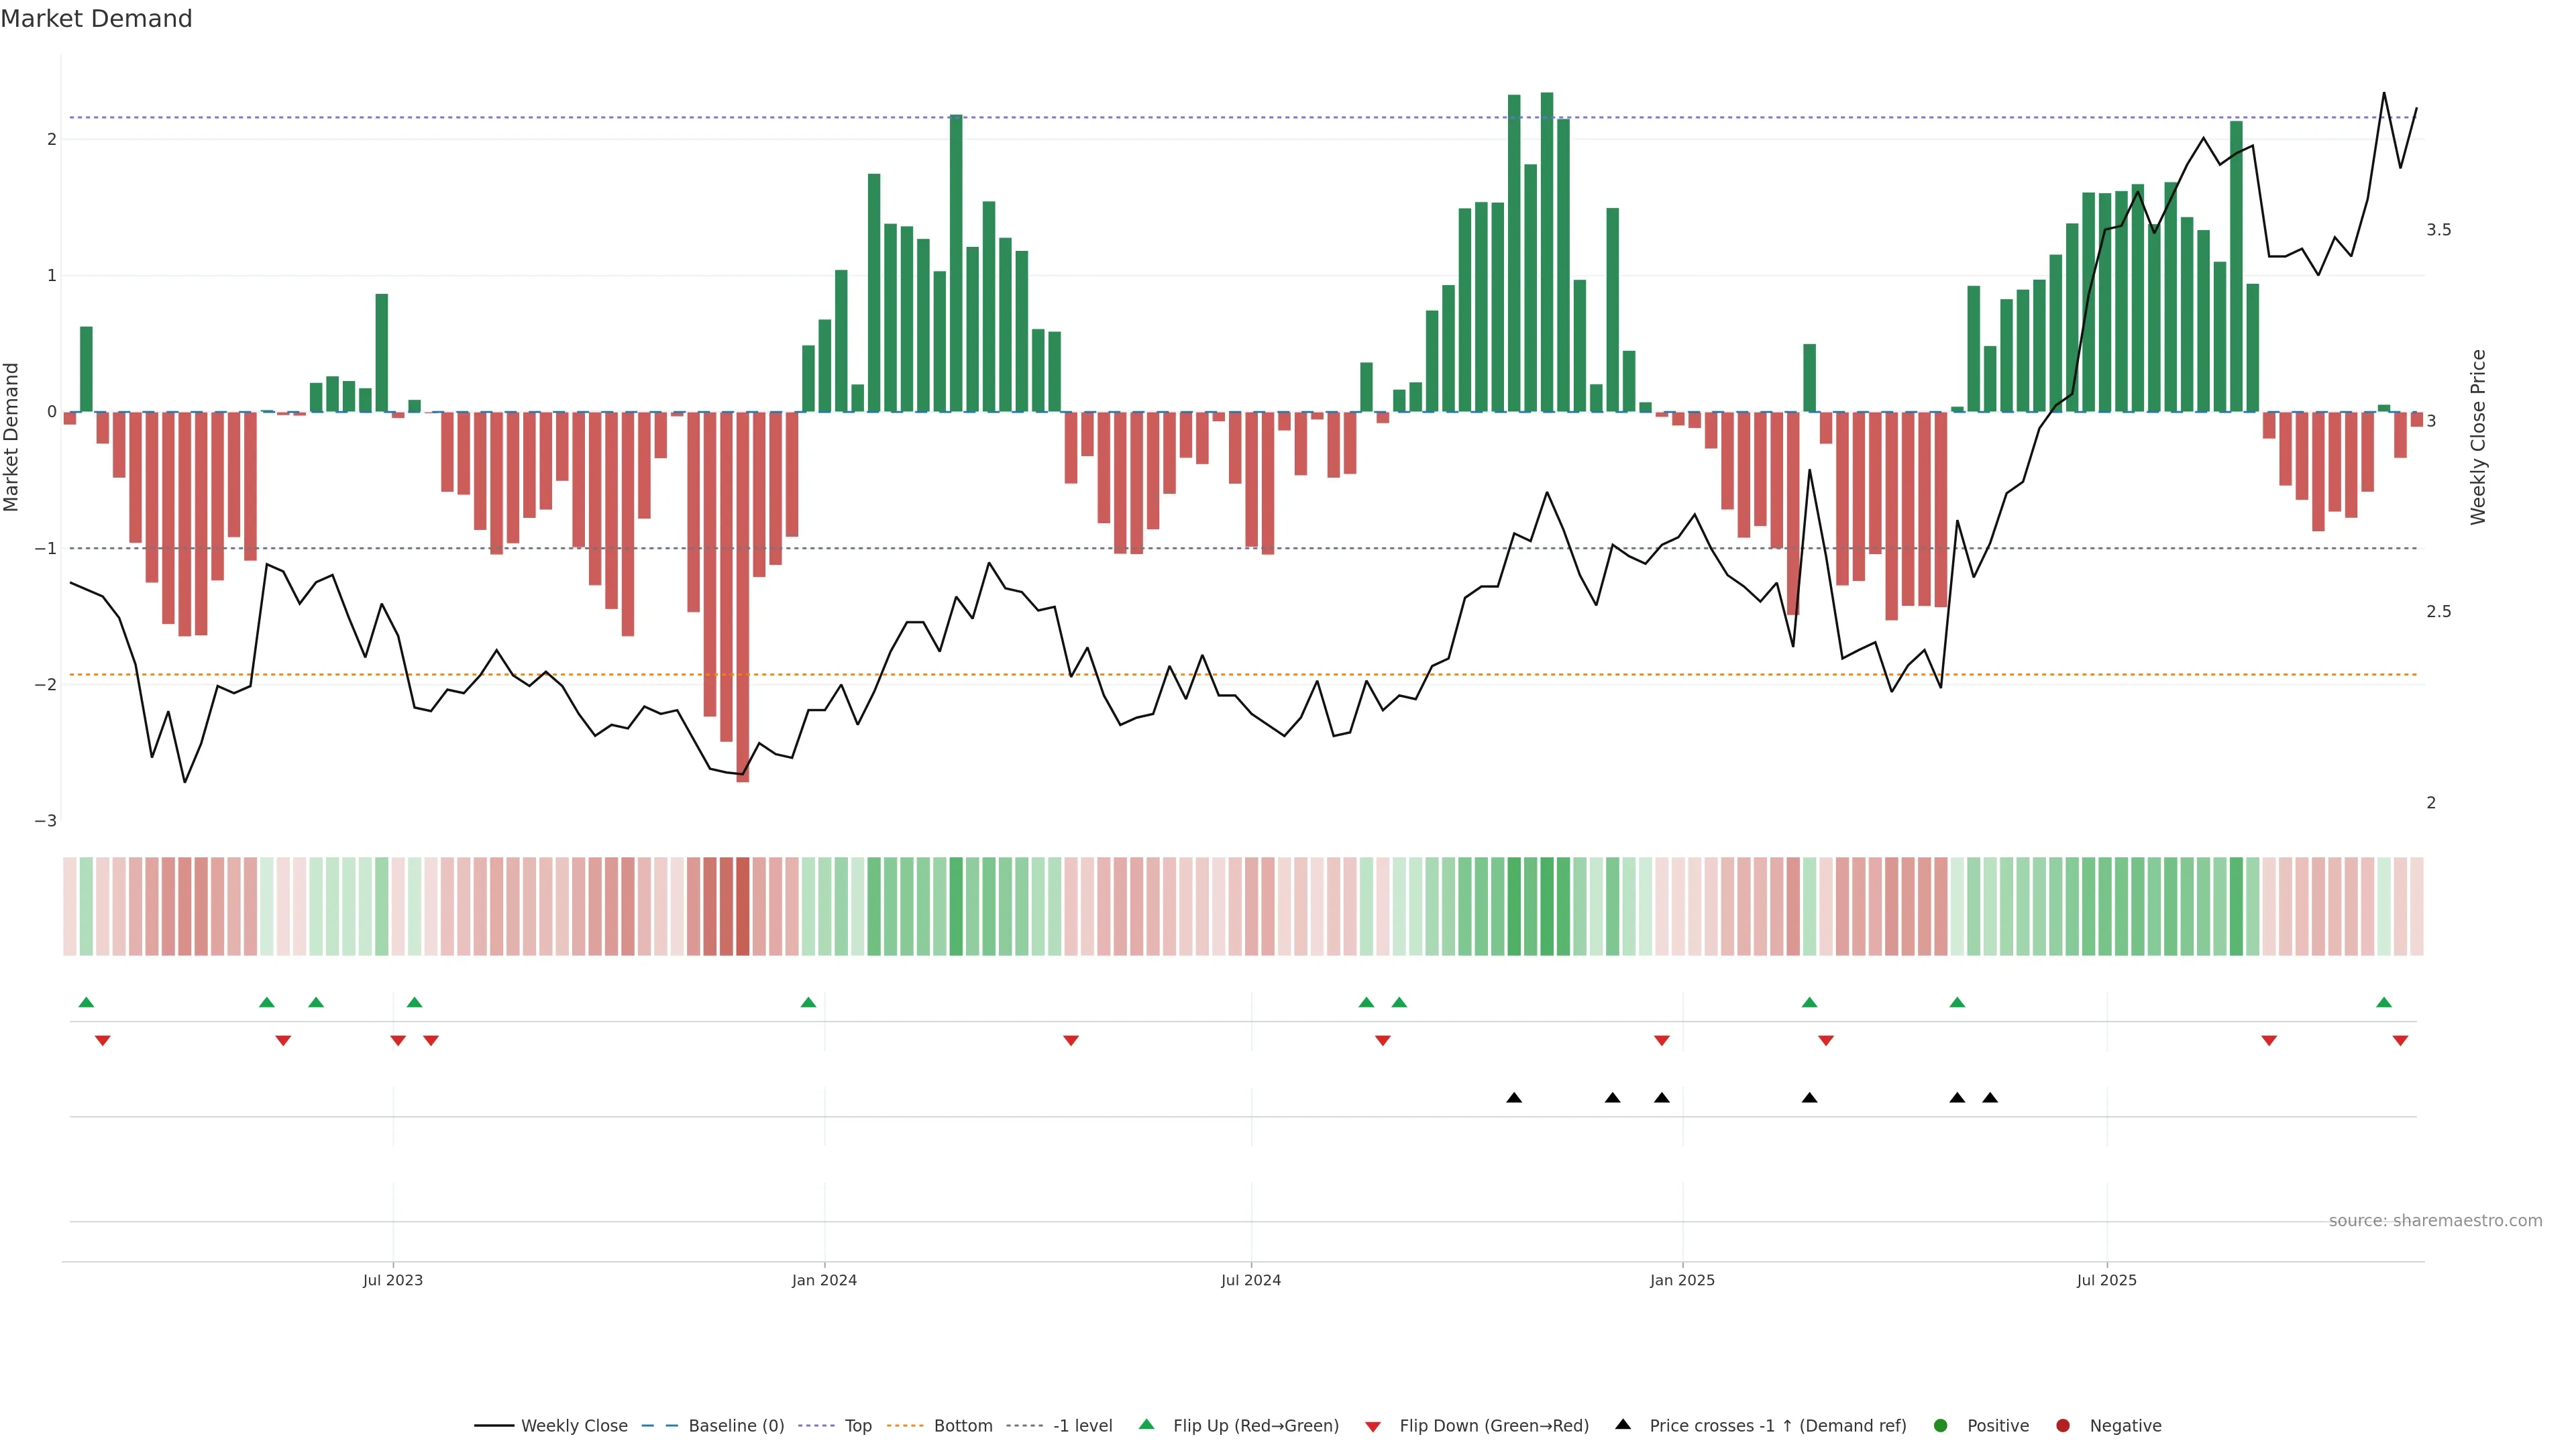The image size is (2576, 1449).
Task: Click the red Negative legend dot
Action: coord(2063,1426)
